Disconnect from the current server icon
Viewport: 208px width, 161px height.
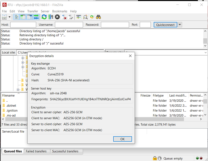tap(64, 17)
